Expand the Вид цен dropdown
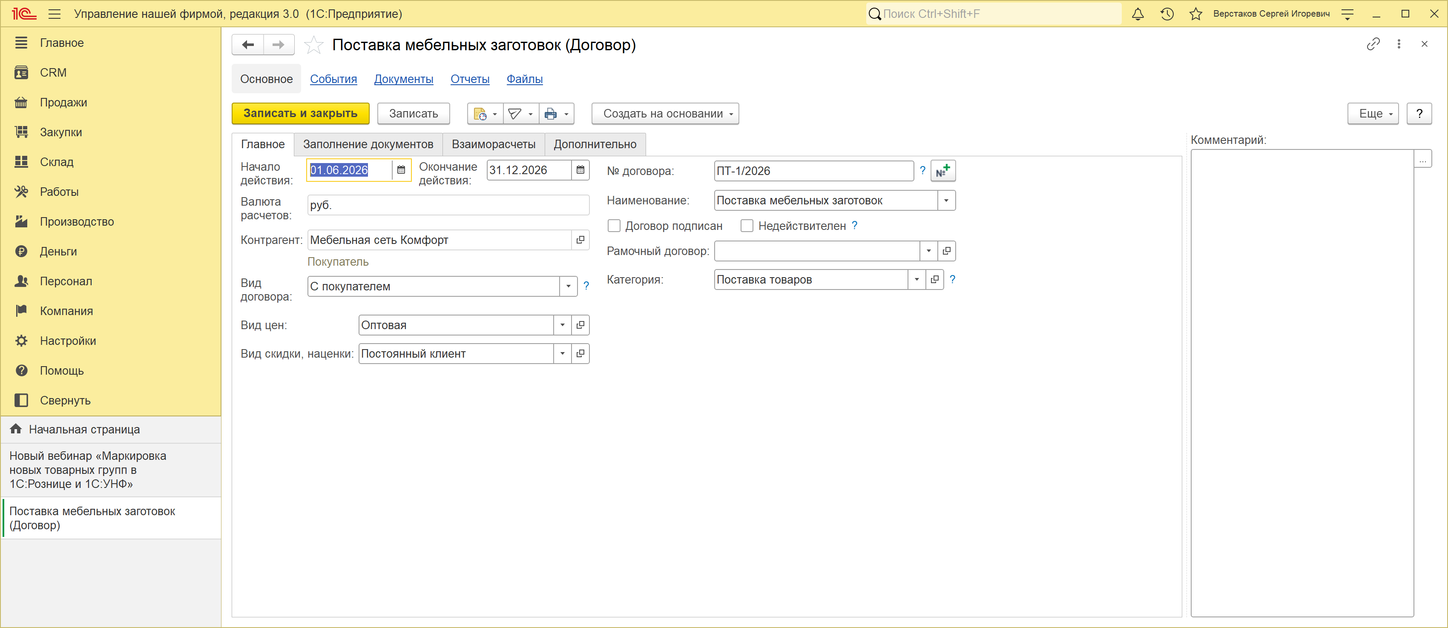 tap(563, 325)
